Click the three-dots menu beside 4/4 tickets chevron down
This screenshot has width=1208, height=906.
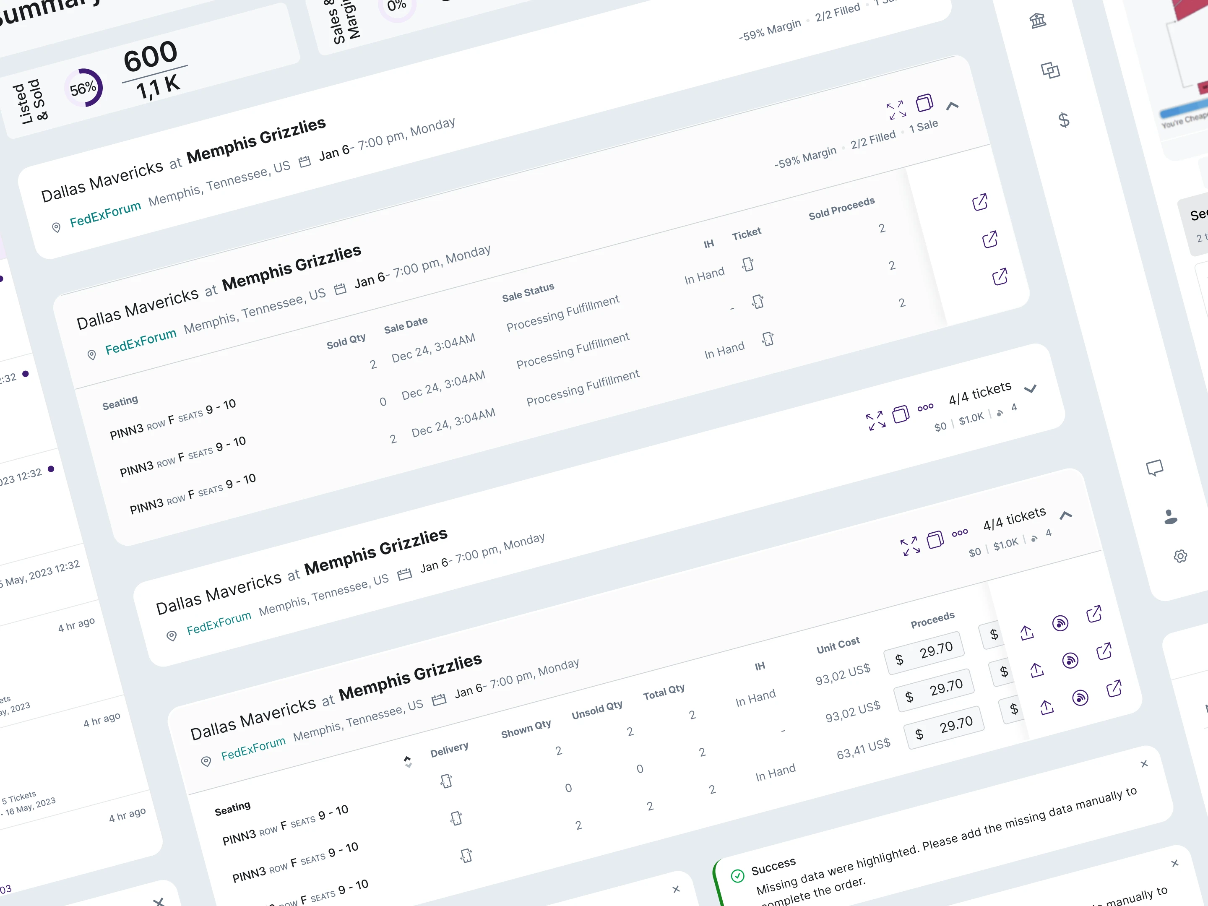tap(925, 407)
